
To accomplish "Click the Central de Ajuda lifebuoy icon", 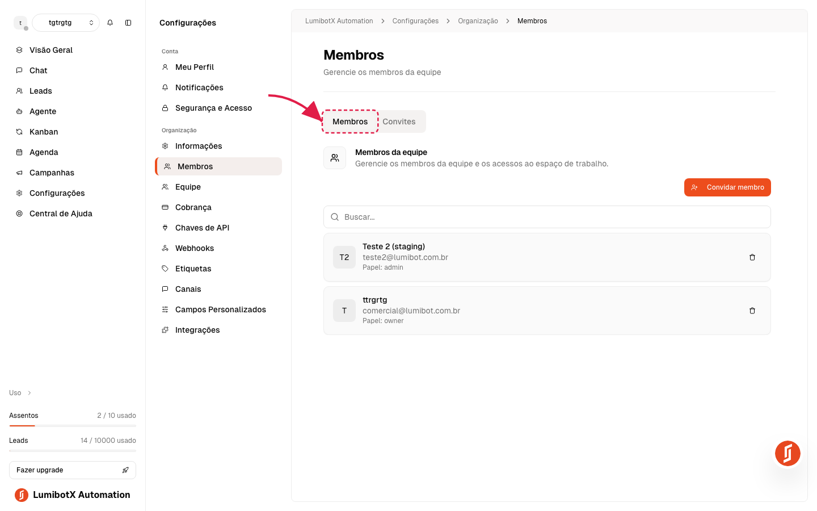I will click(x=19, y=213).
